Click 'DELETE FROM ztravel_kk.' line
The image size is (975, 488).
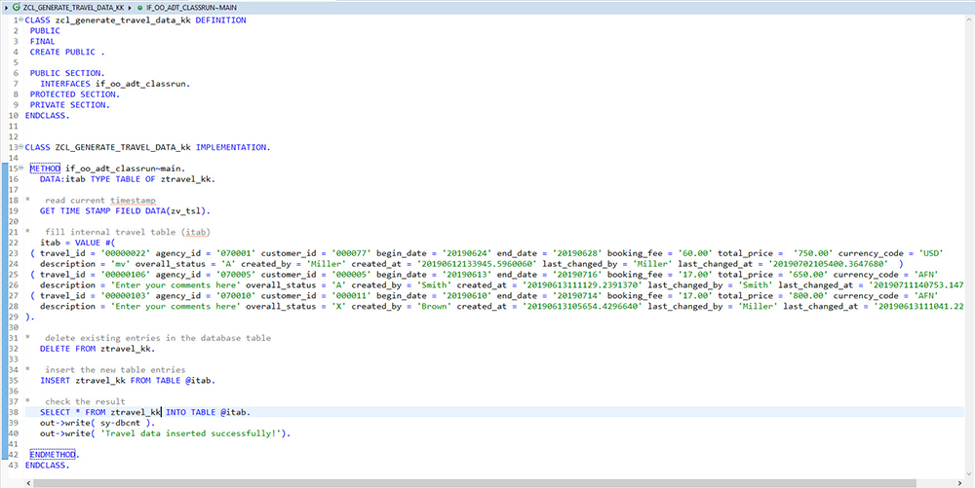click(x=97, y=349)
